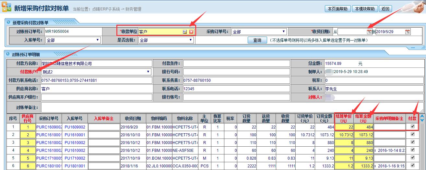
Task: Toggle 付款 checkbox for row 6
Action: (412, 165)
